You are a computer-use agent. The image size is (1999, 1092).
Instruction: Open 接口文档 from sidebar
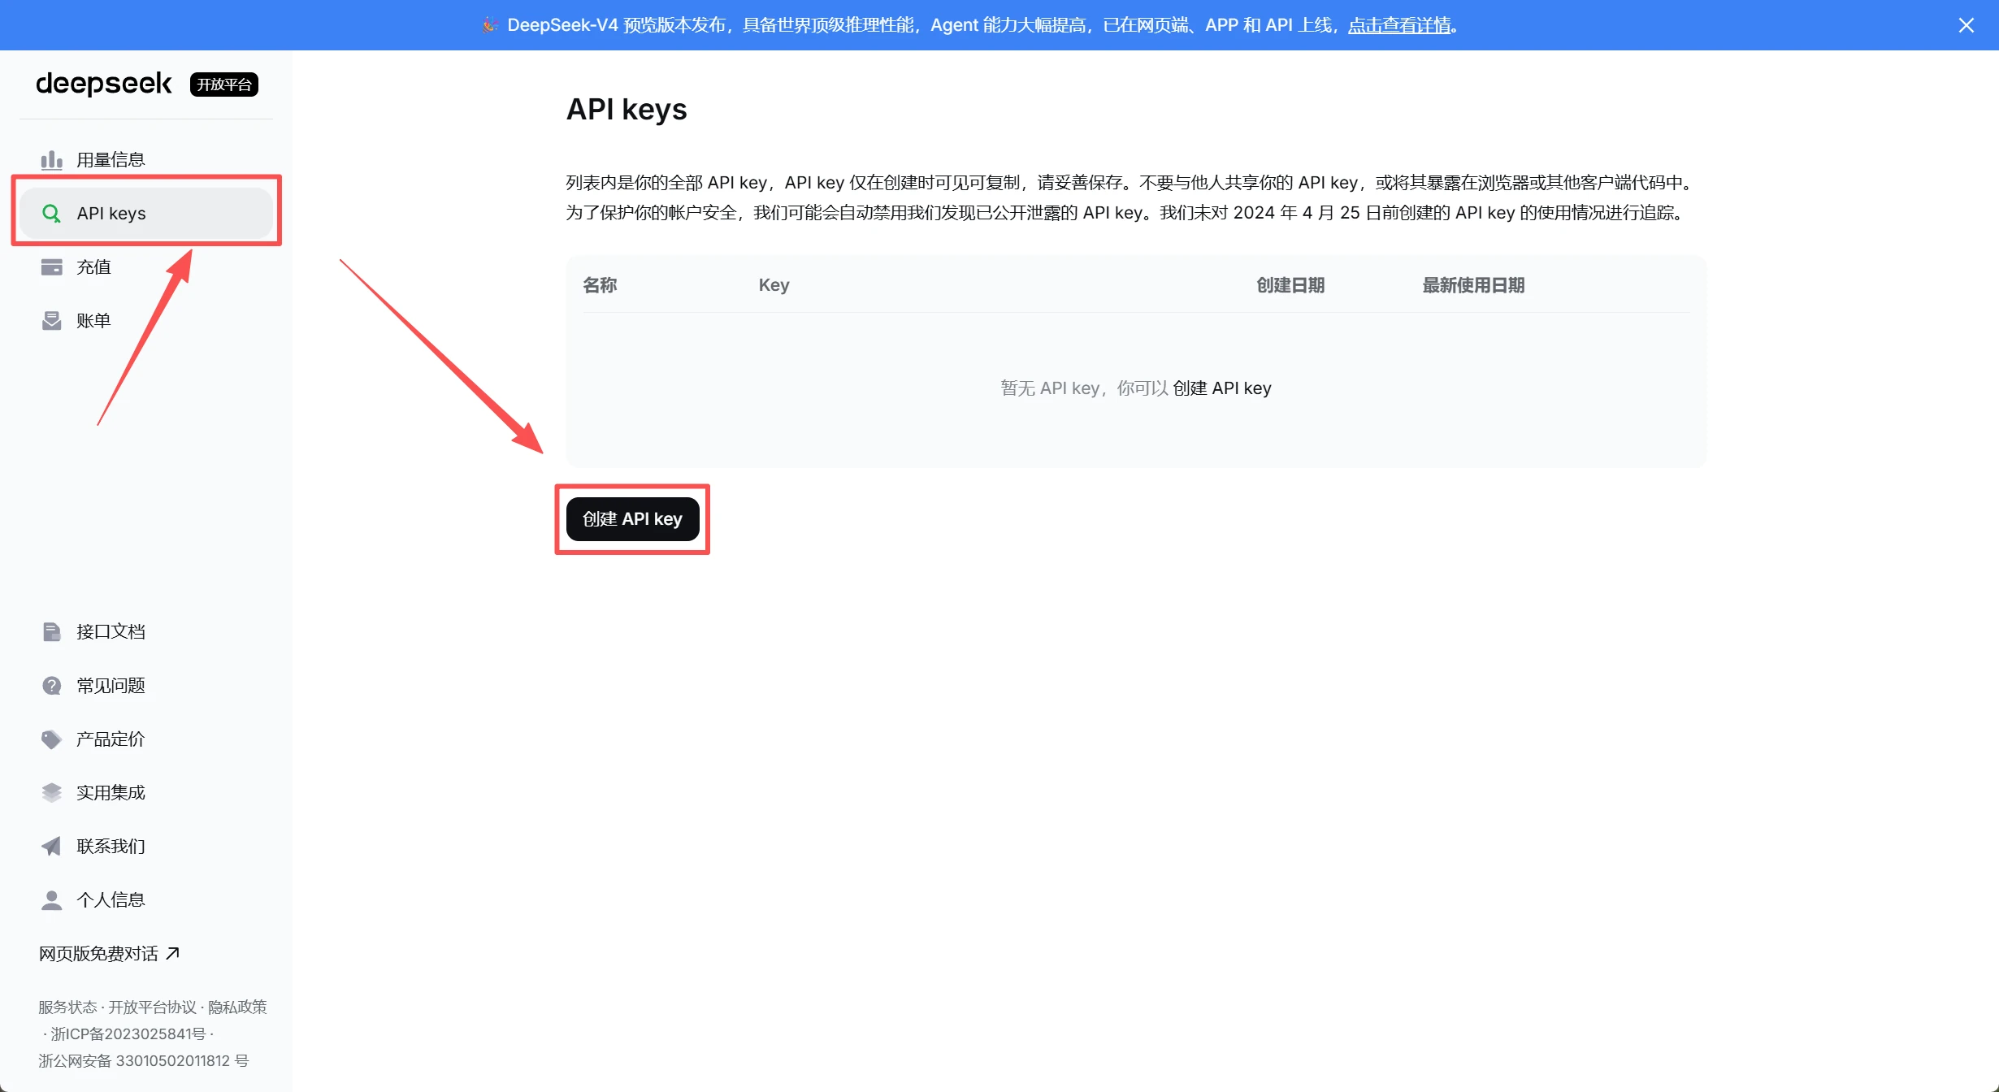point(145,631)
